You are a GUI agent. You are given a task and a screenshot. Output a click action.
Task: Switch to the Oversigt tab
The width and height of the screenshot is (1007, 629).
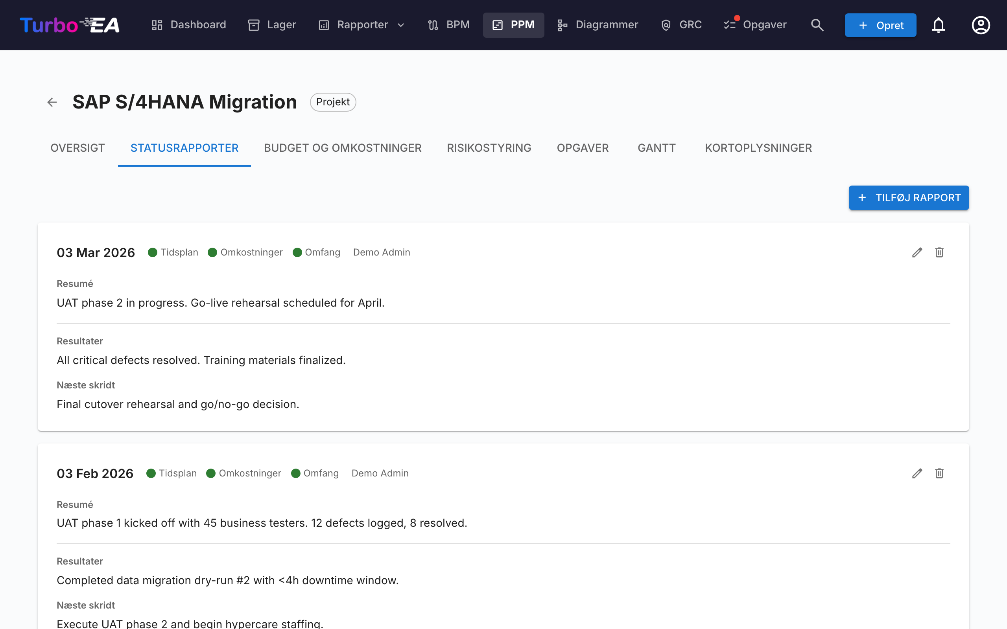[x=77, y=148]
